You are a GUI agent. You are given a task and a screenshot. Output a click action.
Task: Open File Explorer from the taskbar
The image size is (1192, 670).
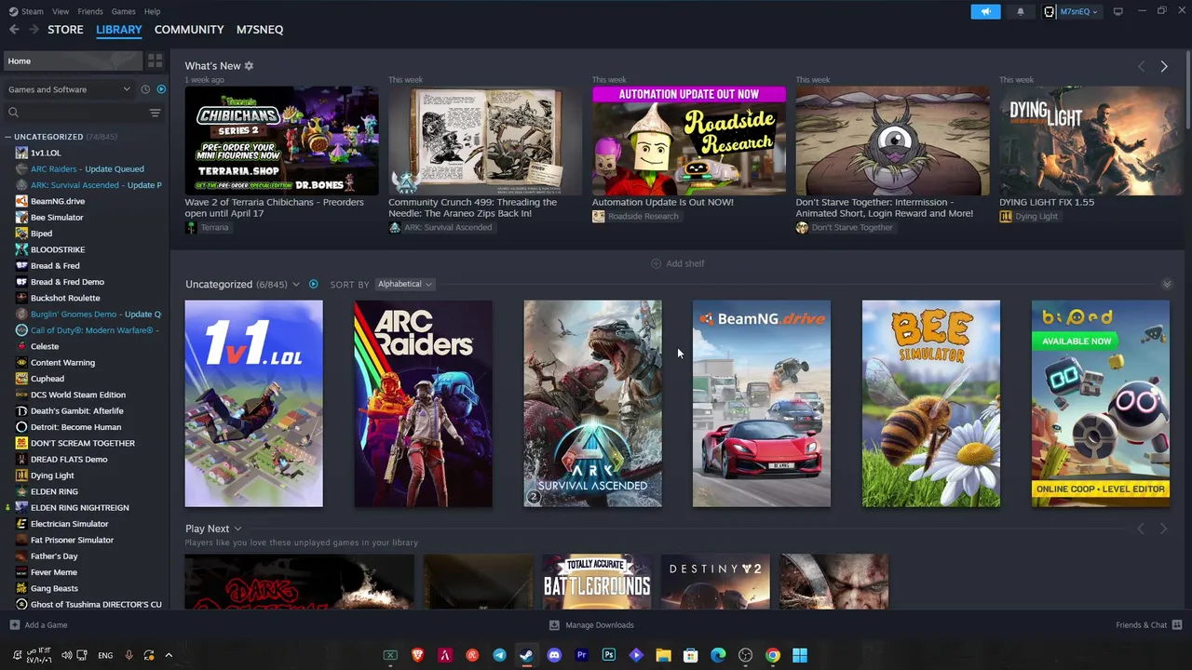pyautogui.click(x=663, y=655)
